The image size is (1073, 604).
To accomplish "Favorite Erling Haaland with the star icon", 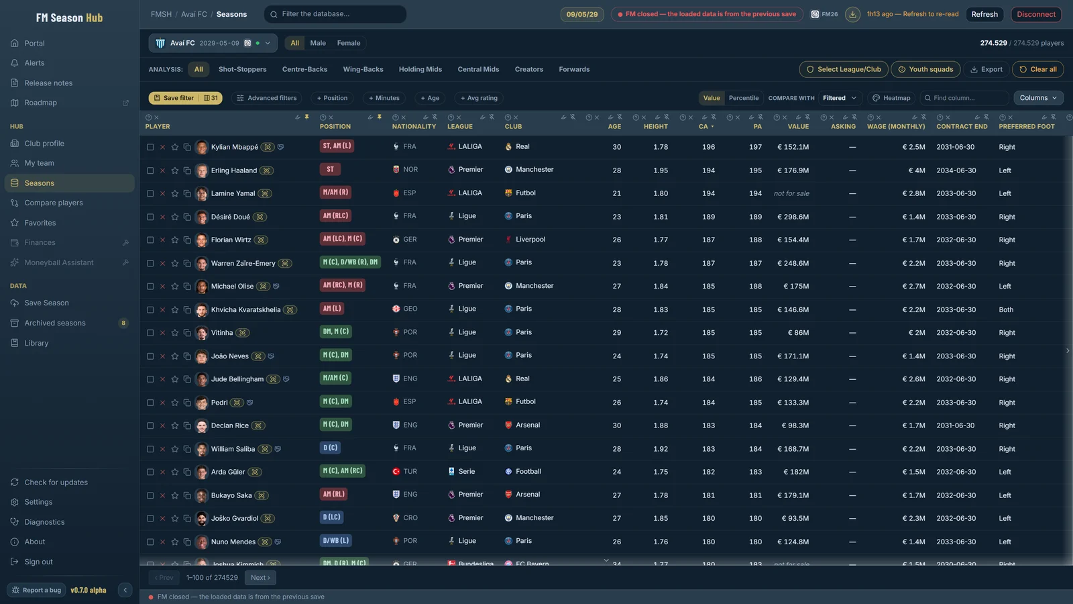I will point(175,170).
